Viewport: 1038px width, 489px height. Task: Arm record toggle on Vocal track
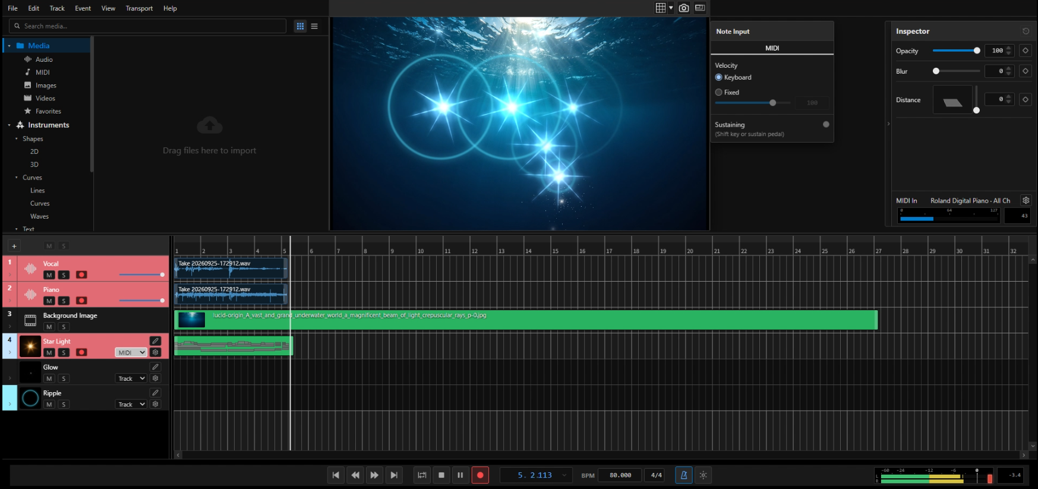click(x=81, y=275)
